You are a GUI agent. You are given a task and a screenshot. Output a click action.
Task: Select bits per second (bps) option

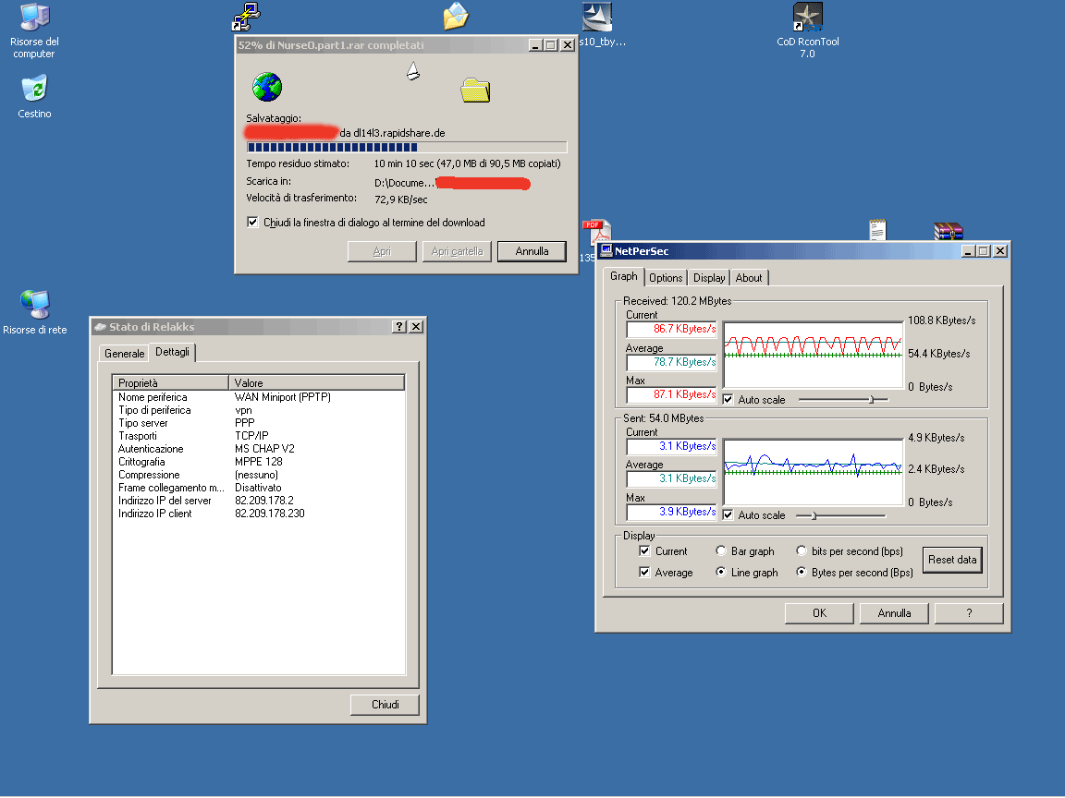[802, 551]
